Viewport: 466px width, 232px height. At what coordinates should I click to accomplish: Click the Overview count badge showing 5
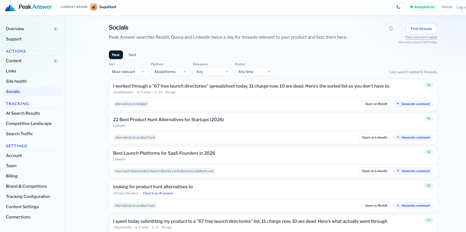(55, 29)
